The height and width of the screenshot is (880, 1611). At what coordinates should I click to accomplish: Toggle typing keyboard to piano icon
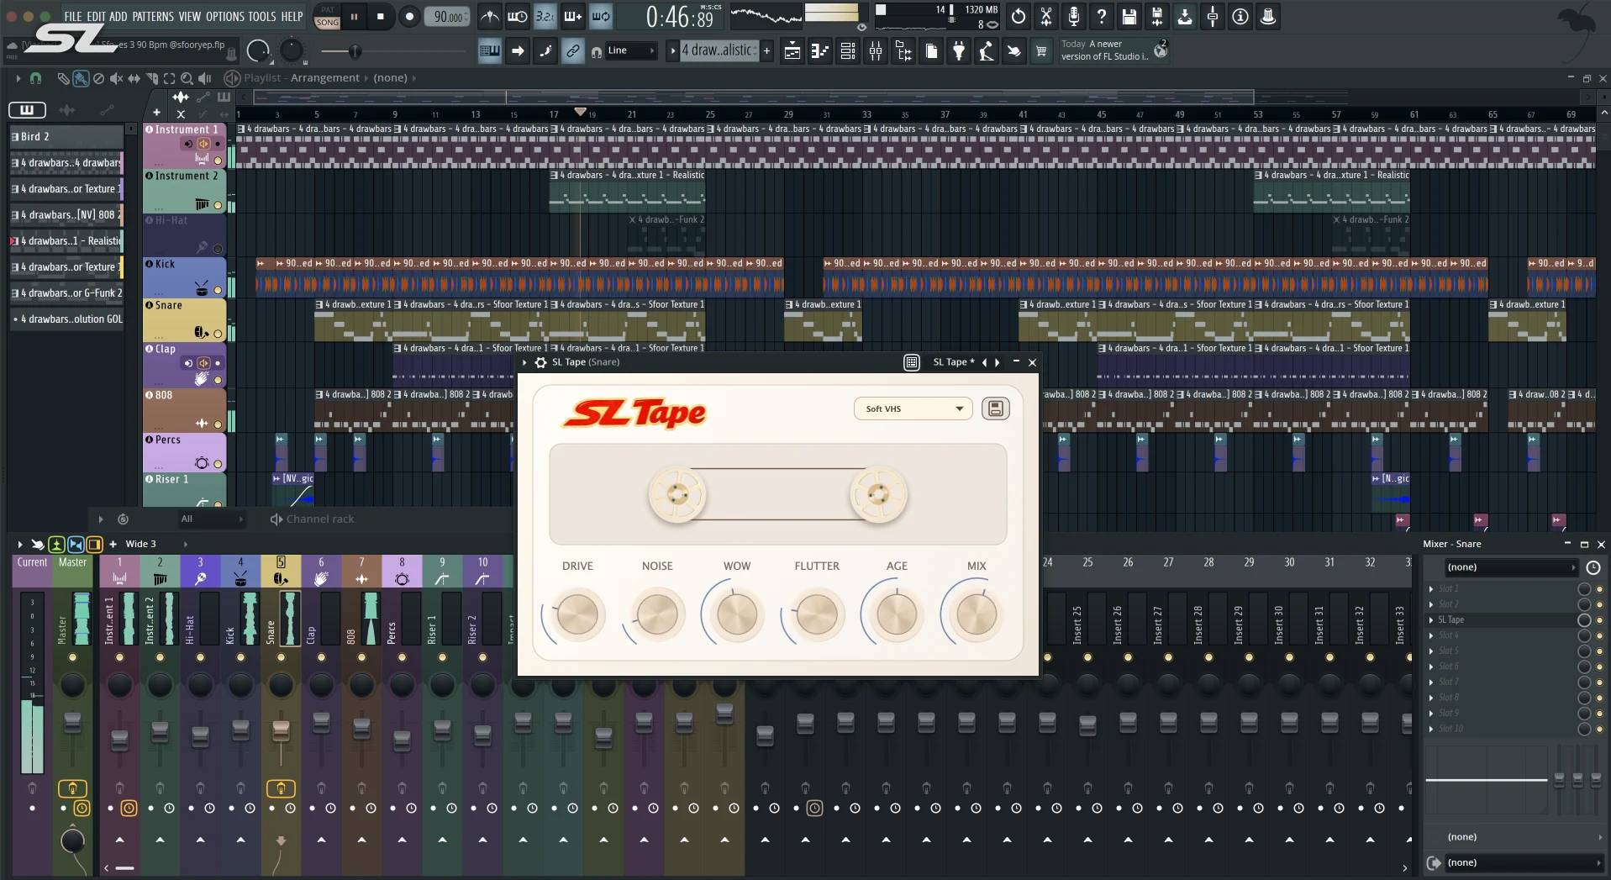(x=489, y=51)
